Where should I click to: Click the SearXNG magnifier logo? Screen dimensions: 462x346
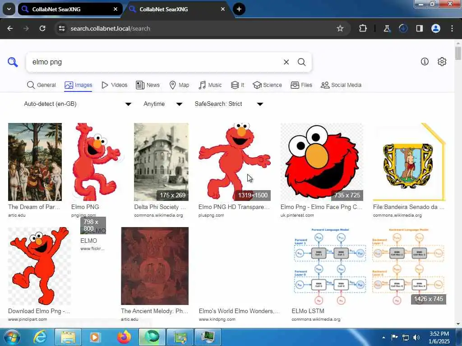pyautogui.click(x=13, y=62)
